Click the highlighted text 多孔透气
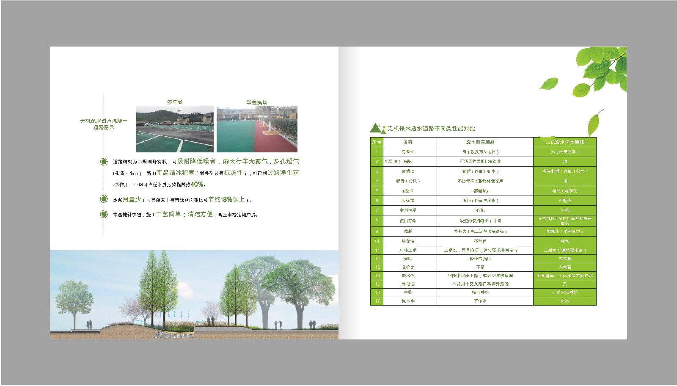 286,161
